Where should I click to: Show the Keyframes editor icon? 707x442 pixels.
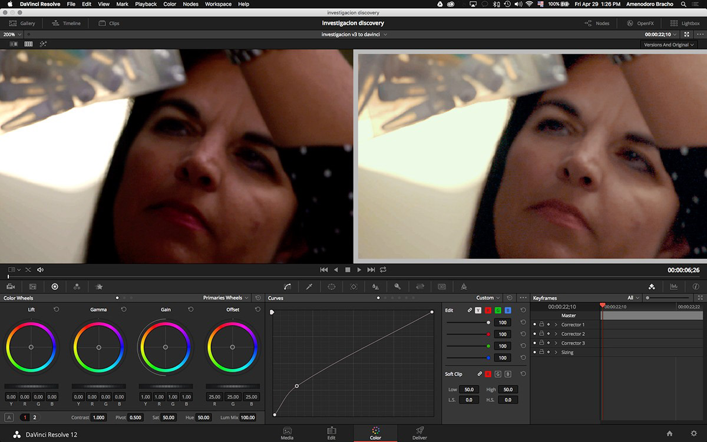[652, 286]
